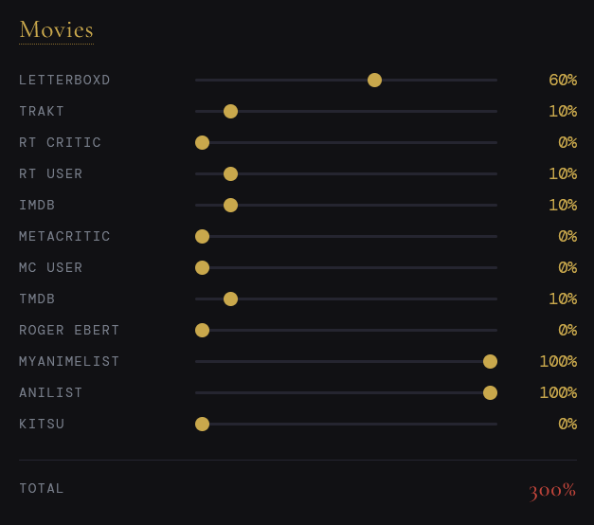Click the Metacritic slider handle

202,237
